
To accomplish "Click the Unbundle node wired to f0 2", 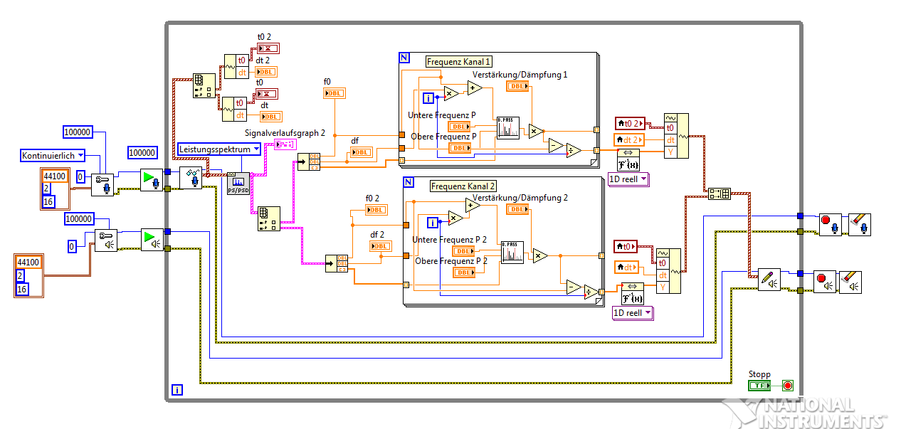I will [x=337, y=264].
